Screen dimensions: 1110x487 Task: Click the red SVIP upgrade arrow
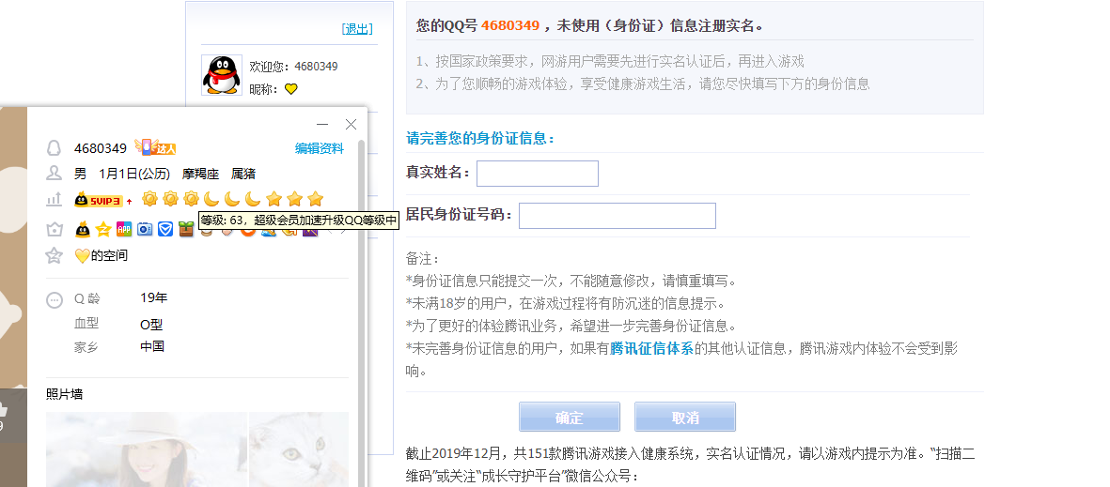(x=129, y=201)
